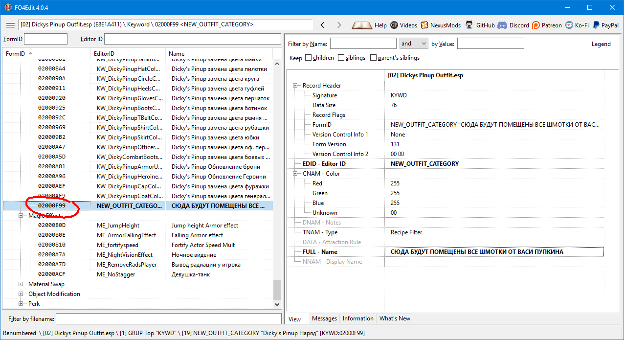The image size is (624, 340).
Task: Click the Filter by filename field
Action: tap(168, 319)
